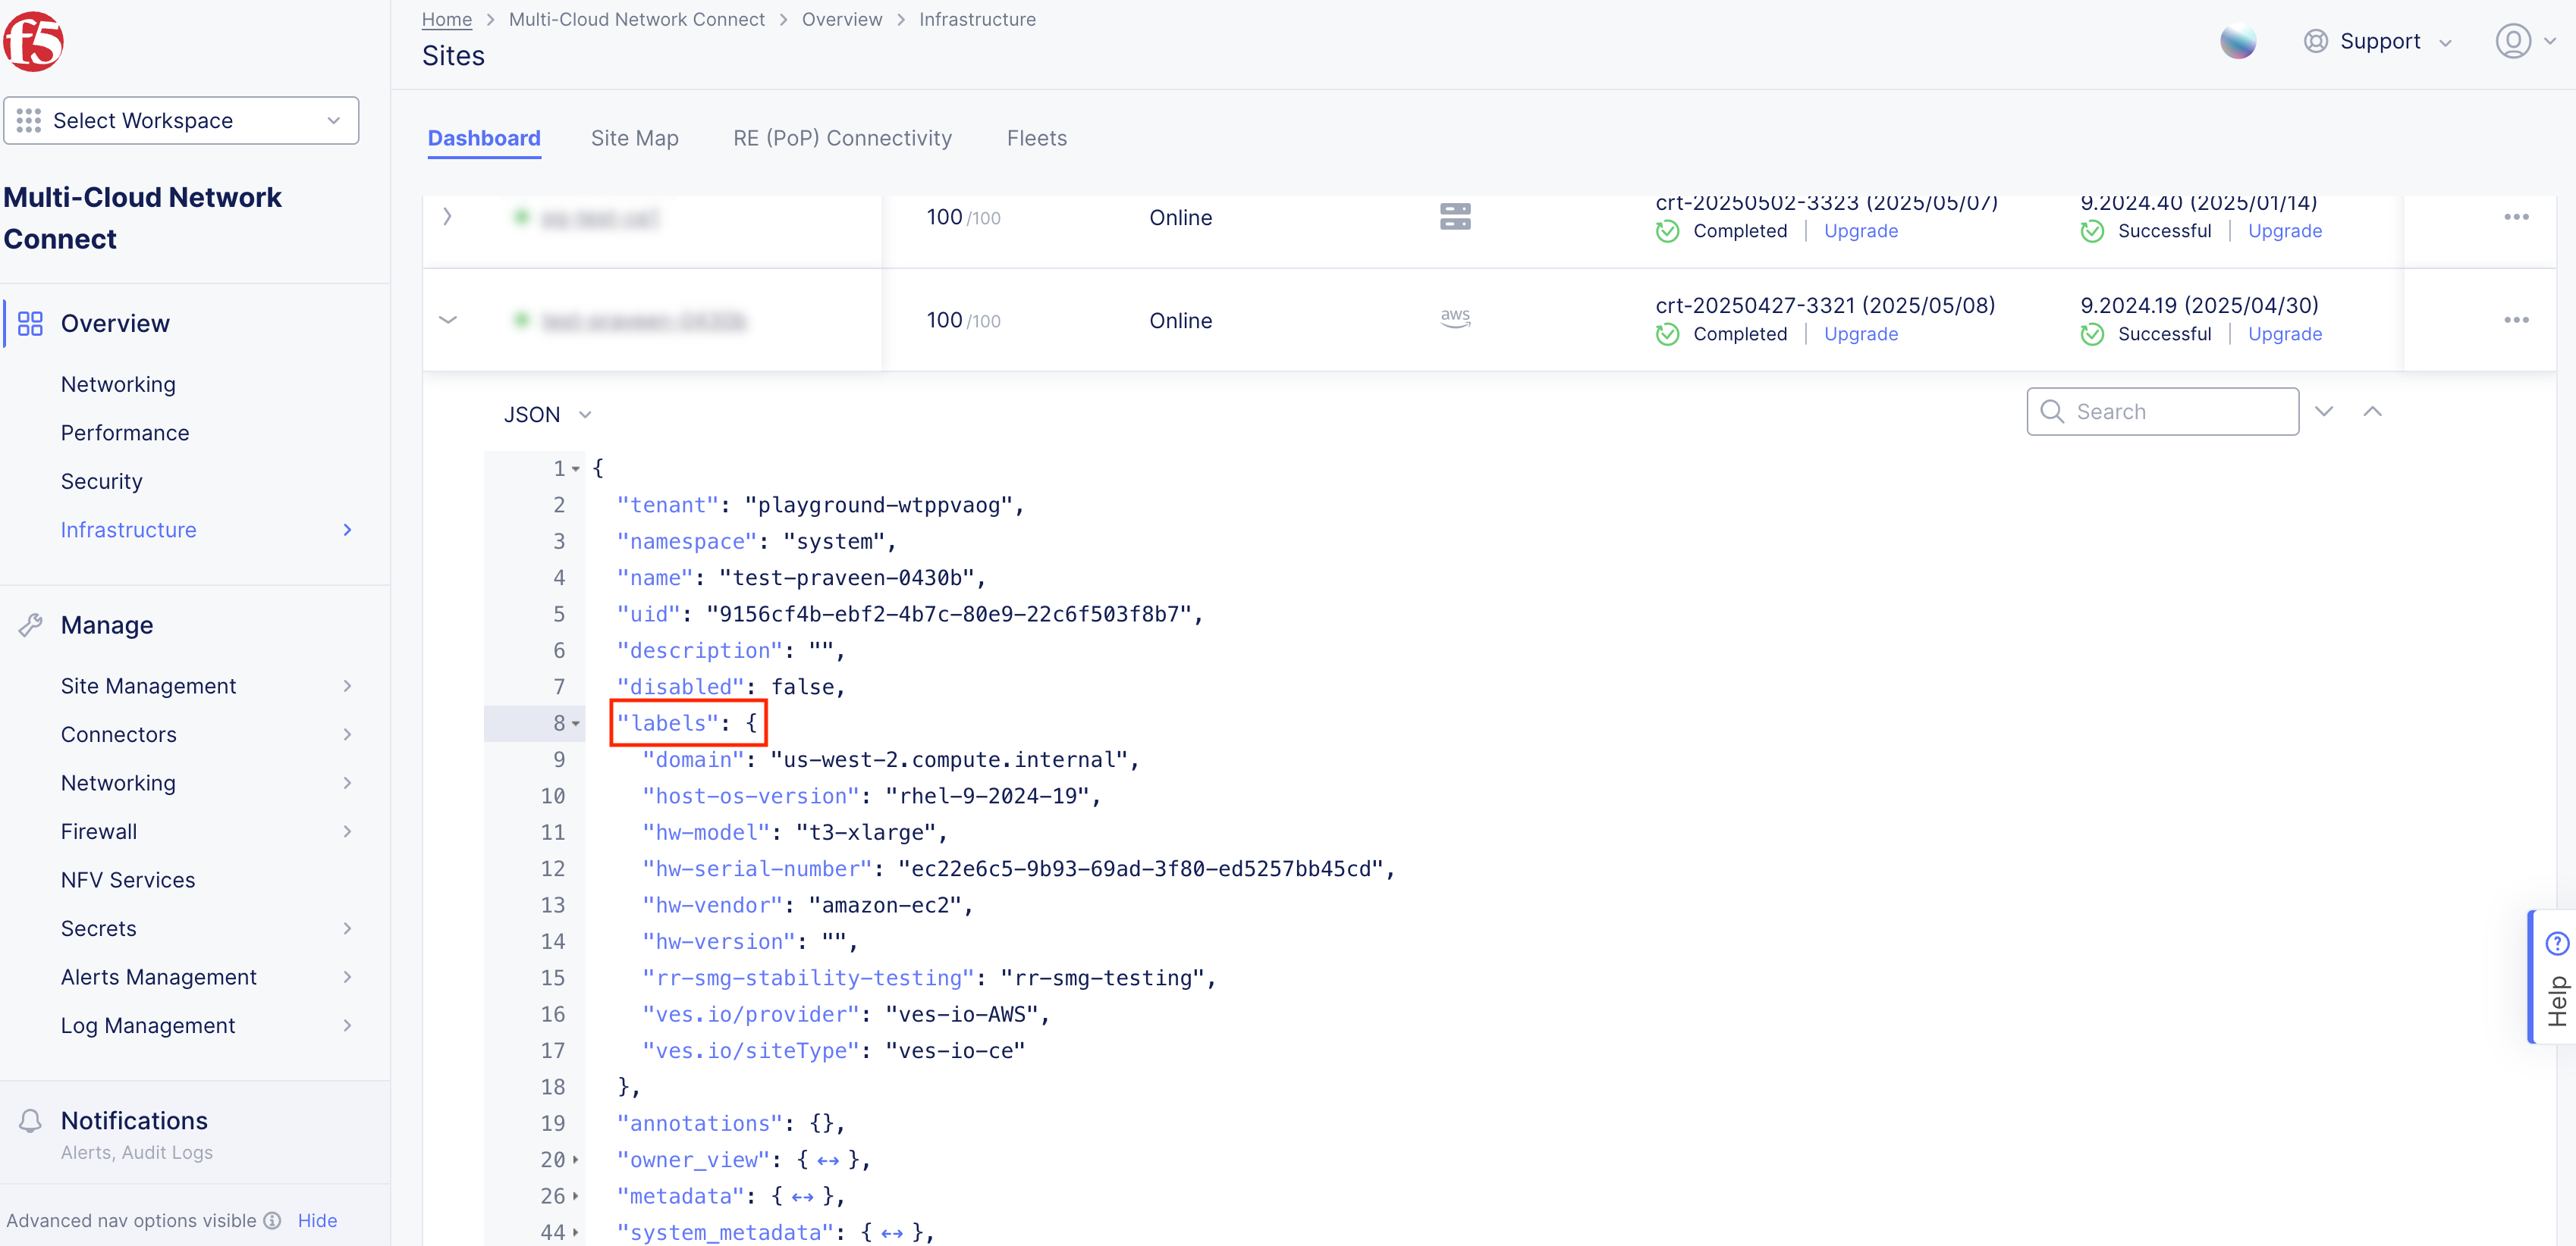Expand the collapsed first site row chevron
This screenshot has width=2576, height=1246.
click(447, 216)
